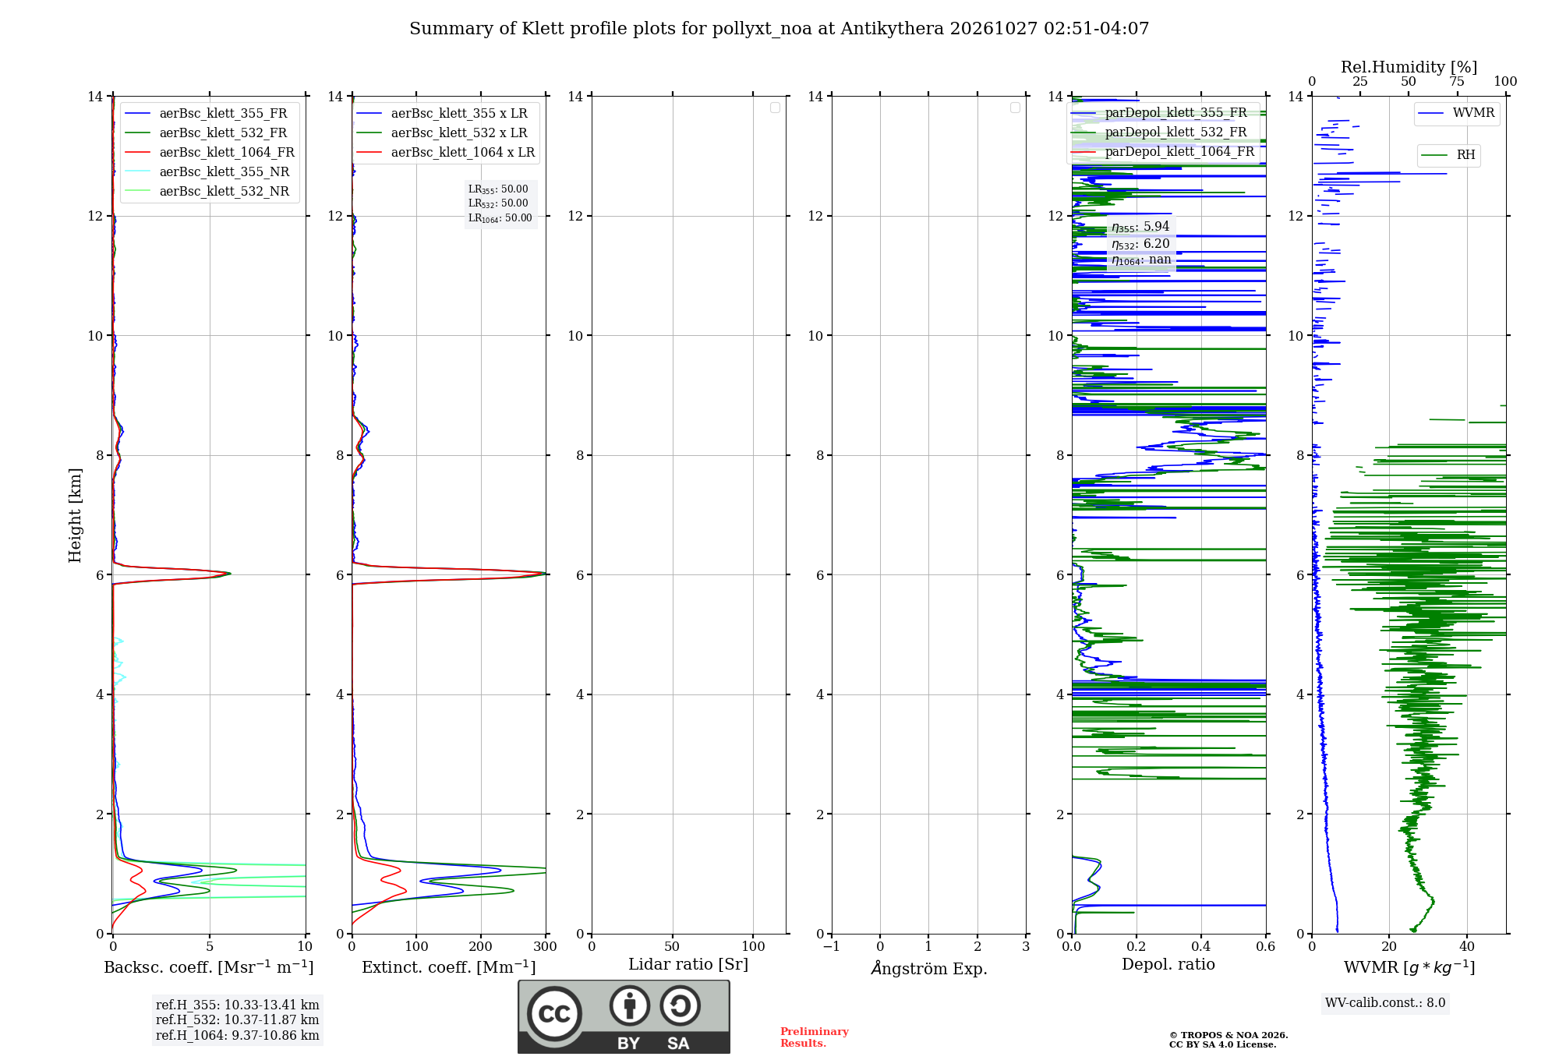Click the plot title for pollyxt_noa Antikythera
This screenshot has width=1559, height=1060.
tap(779, 29)
